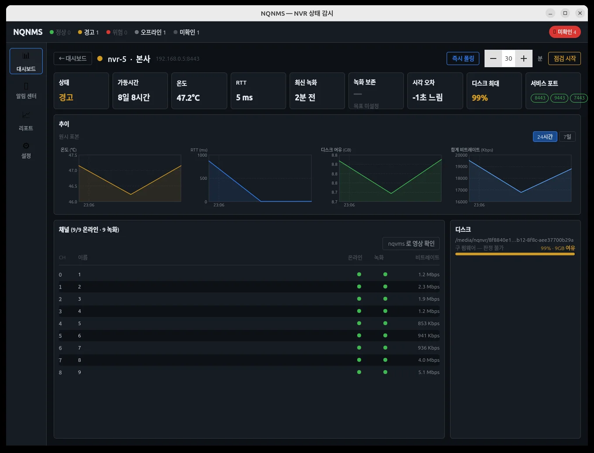The image size is (594, 453).
Task: Click the 녹화 column header
Action: [379, 257]
